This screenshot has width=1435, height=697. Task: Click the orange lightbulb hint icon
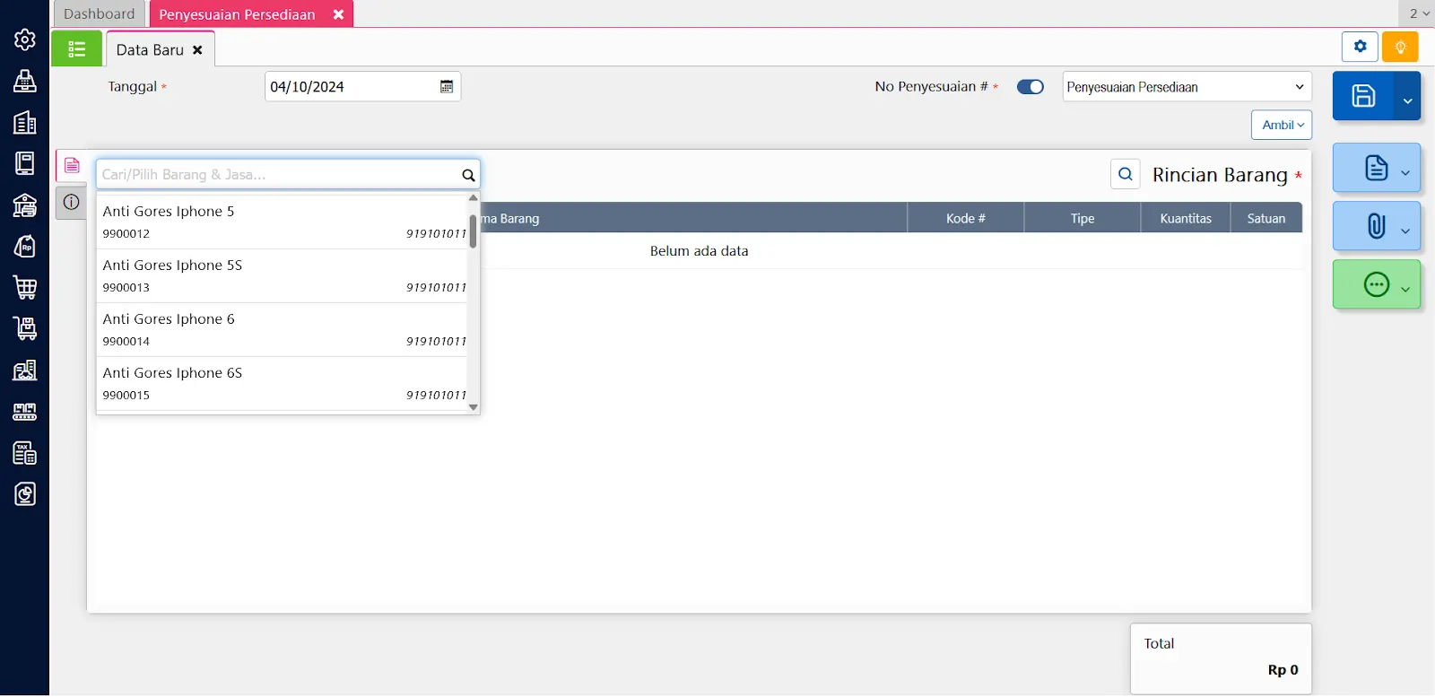(x=1399, y=47)
